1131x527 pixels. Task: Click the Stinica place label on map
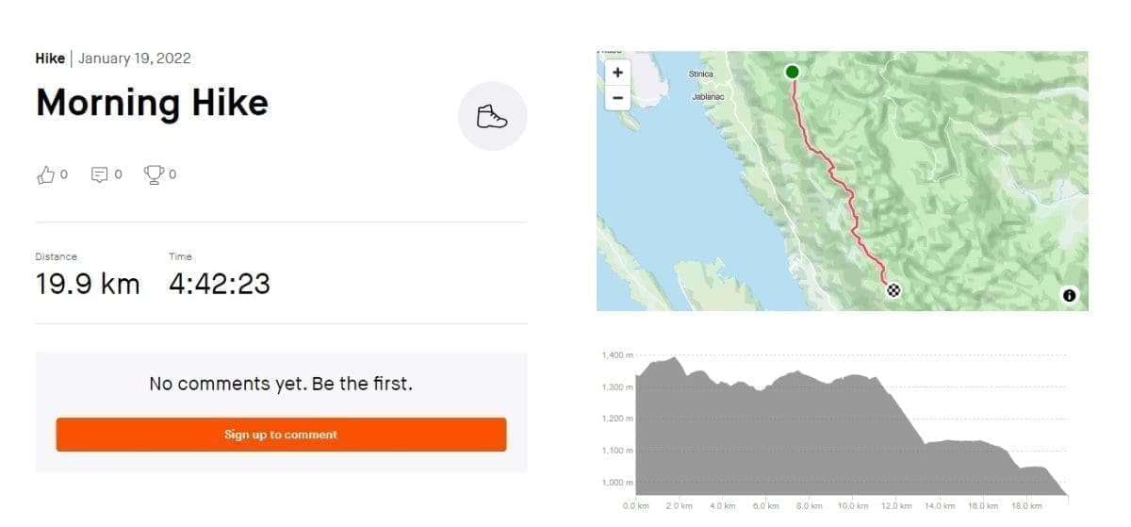click(701, 74)
